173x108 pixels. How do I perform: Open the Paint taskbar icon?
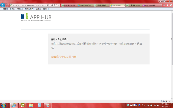tap(48, 105)
